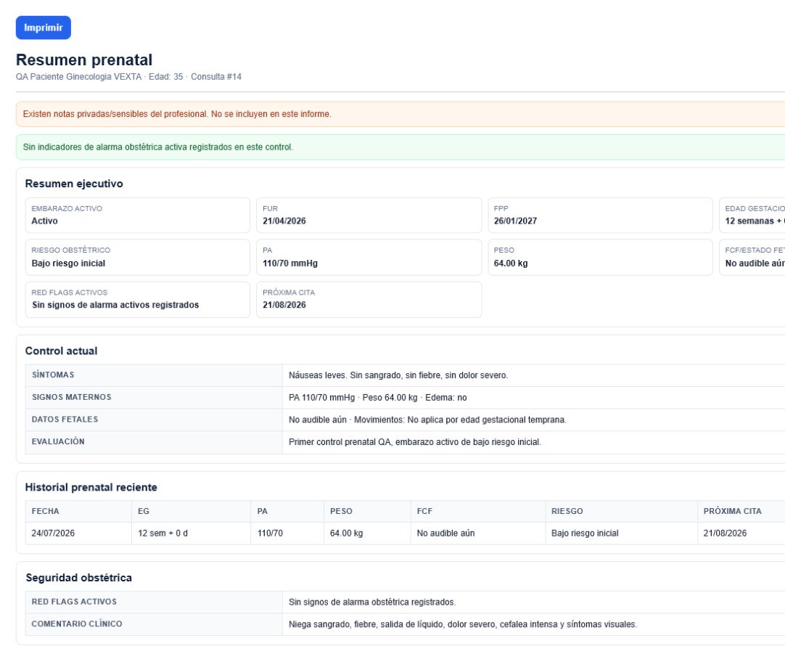Click "Bajo riesgo inicial" in the history table
This screenshot has width=785, height=646.
[x=585, y=533]
